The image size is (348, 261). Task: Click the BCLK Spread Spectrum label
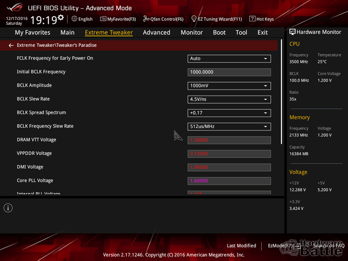click(x=41, y=113)
